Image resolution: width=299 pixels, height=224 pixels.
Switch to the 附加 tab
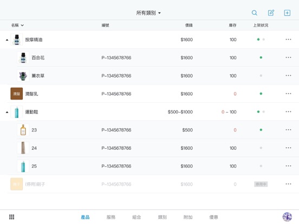tap(188, 217)
